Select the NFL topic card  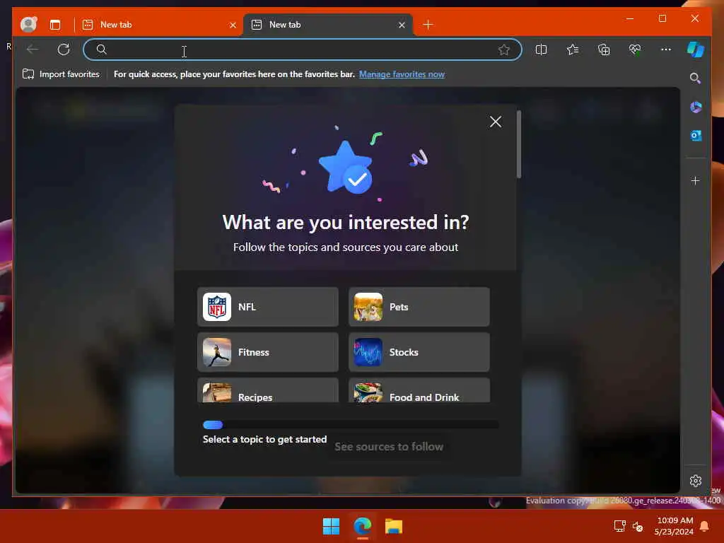point(268,307)
